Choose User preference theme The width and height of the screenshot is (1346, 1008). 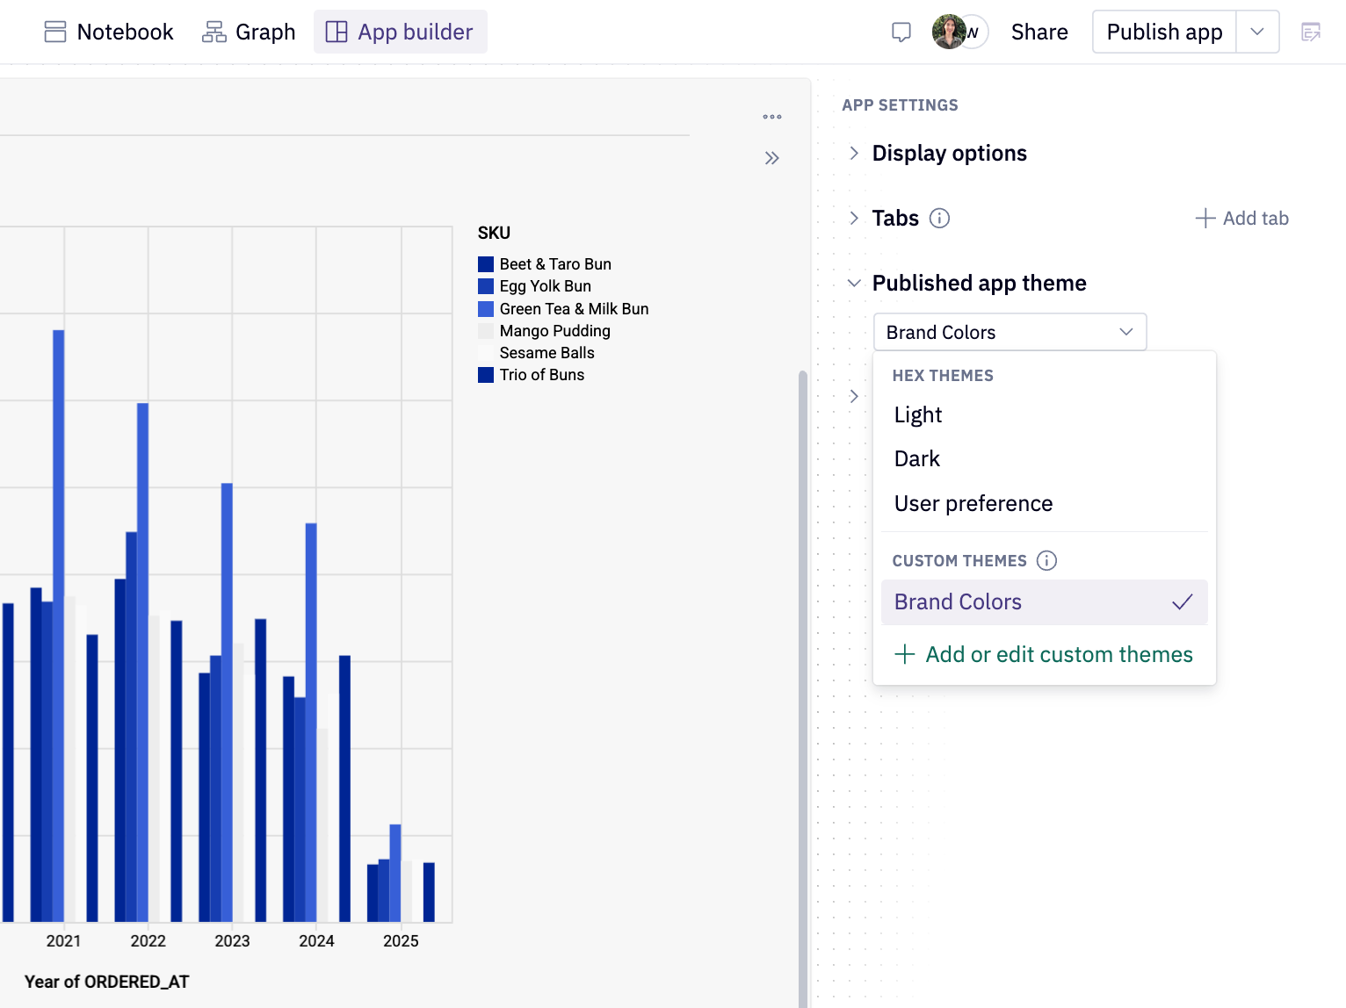[973, 504]
